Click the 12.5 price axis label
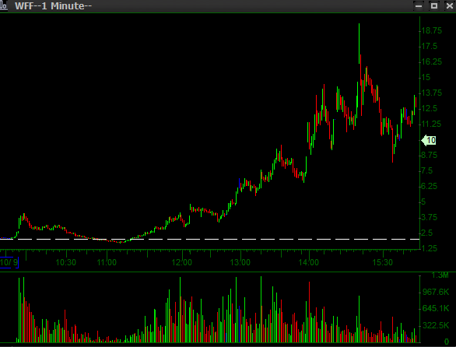Screen dimensions: 456x347 tap(430, 108)
